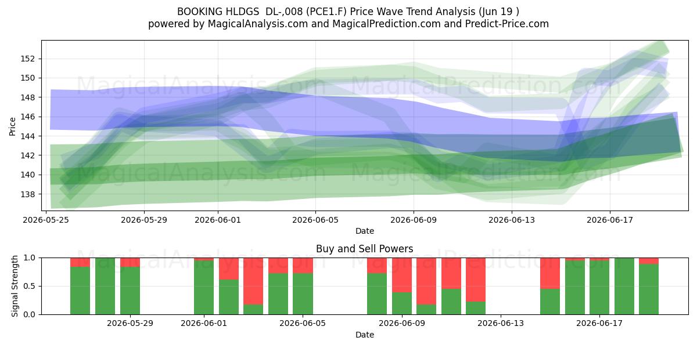
Task: Click the red sell segment for 2026-06-09
Action: point(402,275)
